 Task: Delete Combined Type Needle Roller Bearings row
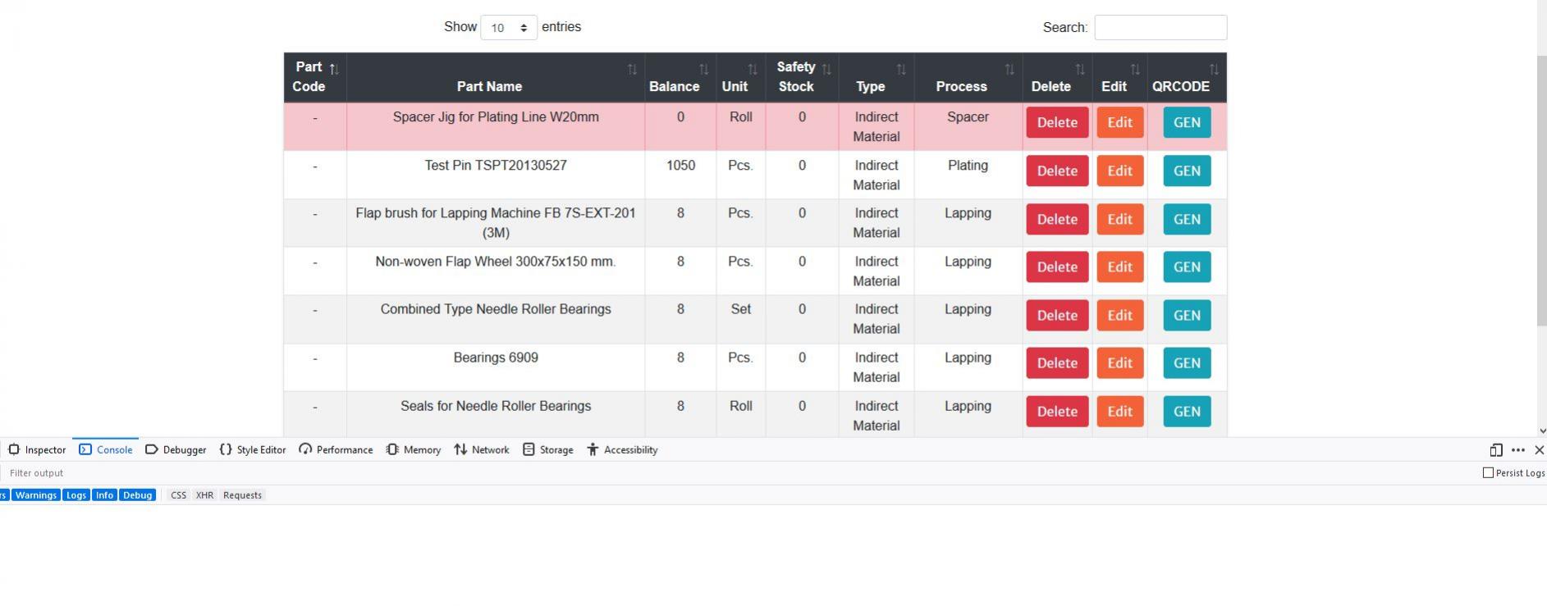click(1057, 316)
